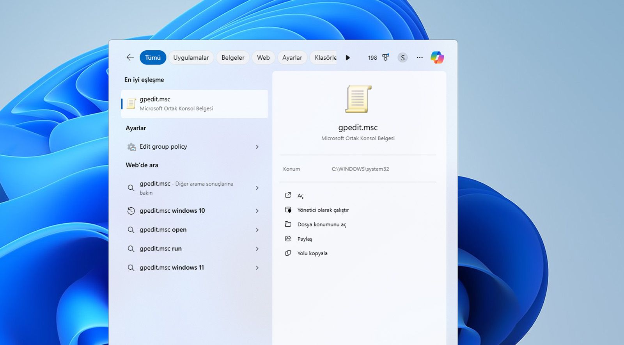Expand chevron for Diğer arama sonuçlarına bakın
The width and height of the screenshot is (624, 345).
pos(257,188)
